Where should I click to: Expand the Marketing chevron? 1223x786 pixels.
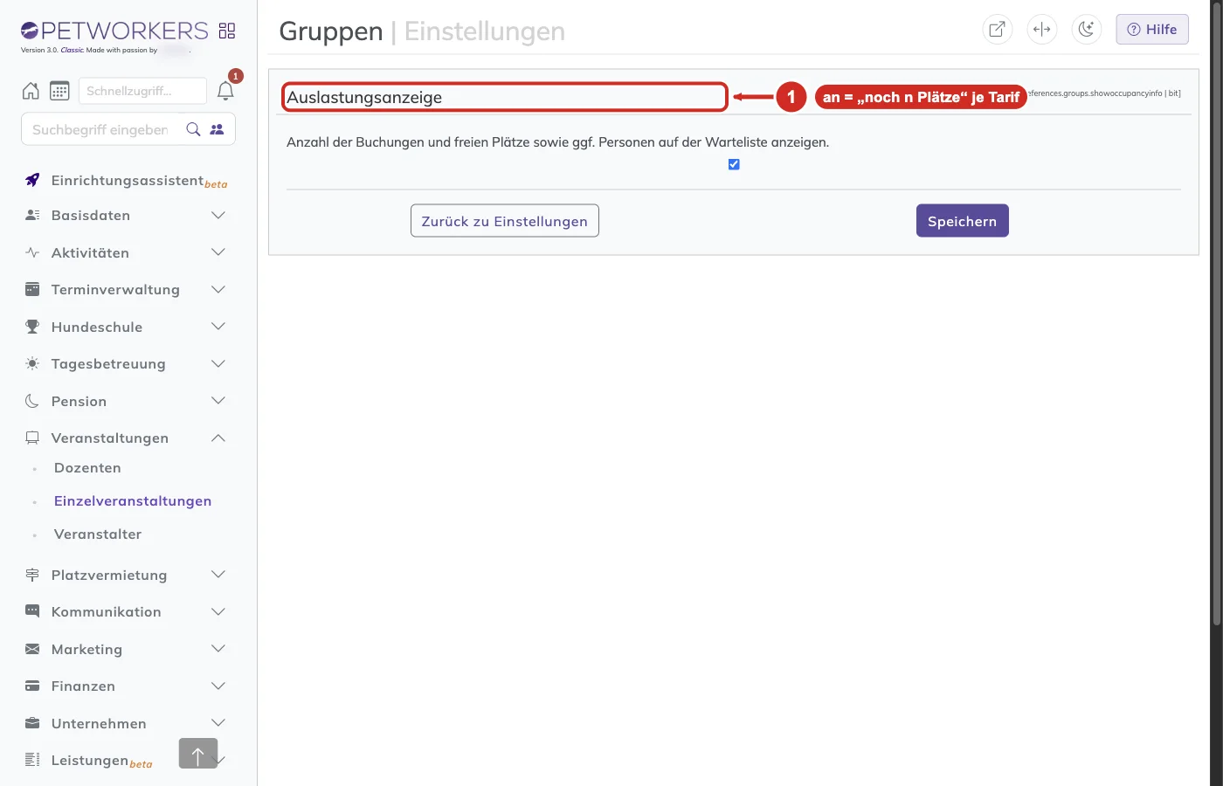tap(218, 649)
